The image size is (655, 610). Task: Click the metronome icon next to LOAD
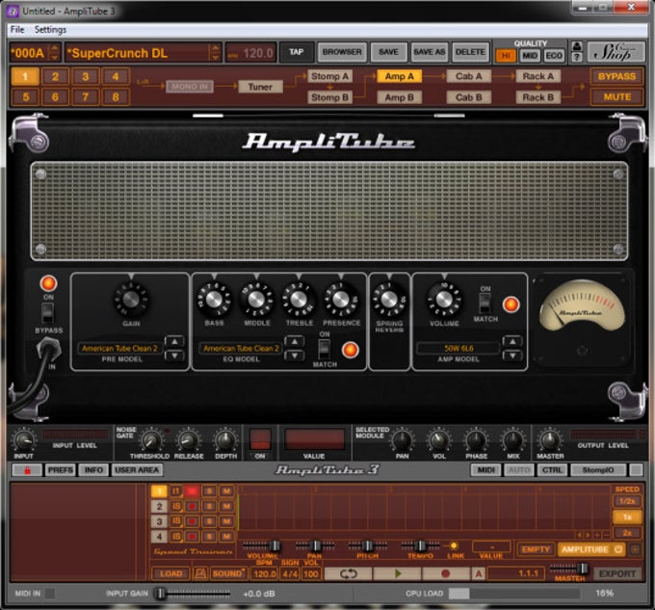200,573
